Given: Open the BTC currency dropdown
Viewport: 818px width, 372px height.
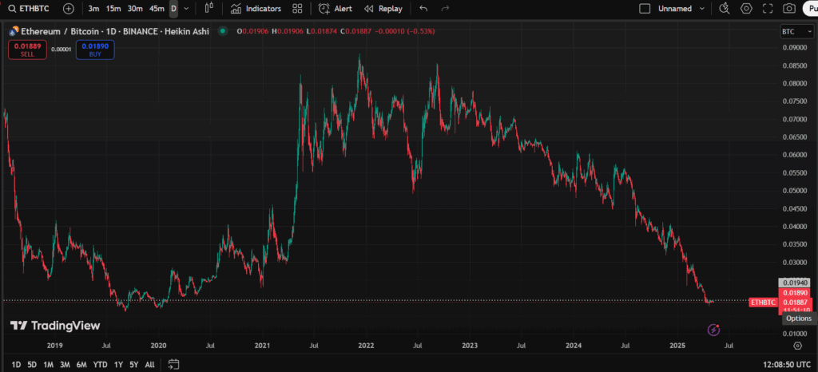Looking at the screenshot, I should click(x=792, y=31).
